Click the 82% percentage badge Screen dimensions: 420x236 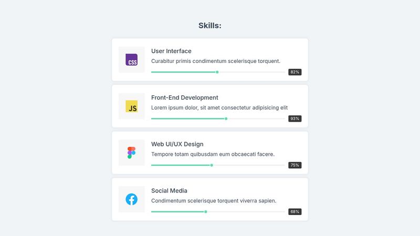coord(295,72)
